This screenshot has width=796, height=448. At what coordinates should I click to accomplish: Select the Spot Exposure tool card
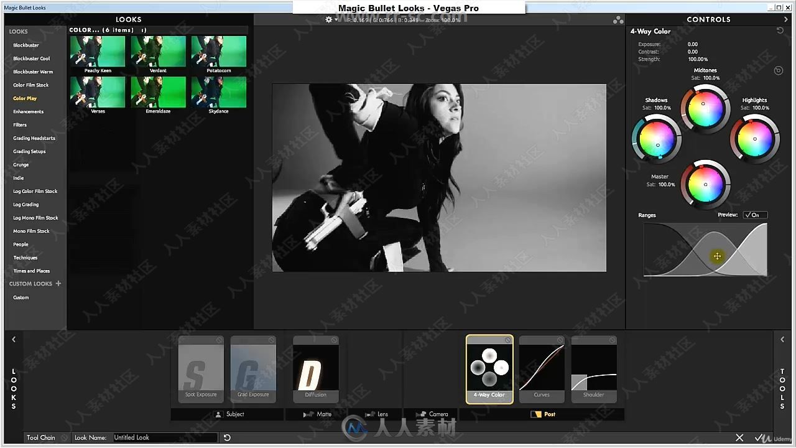201,370
